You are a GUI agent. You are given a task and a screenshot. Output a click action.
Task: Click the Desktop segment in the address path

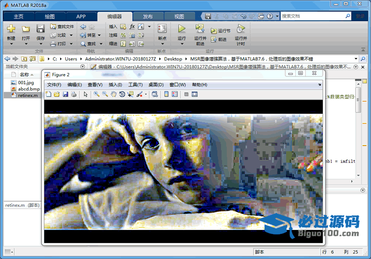[x=173, y=59]
